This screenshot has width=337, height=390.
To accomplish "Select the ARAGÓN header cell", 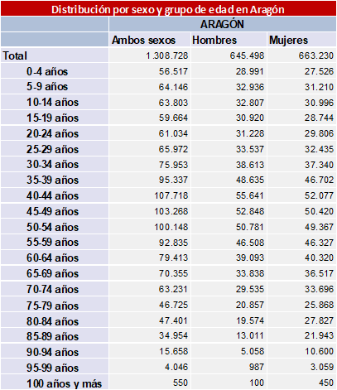I will click(x=223, y=24).
